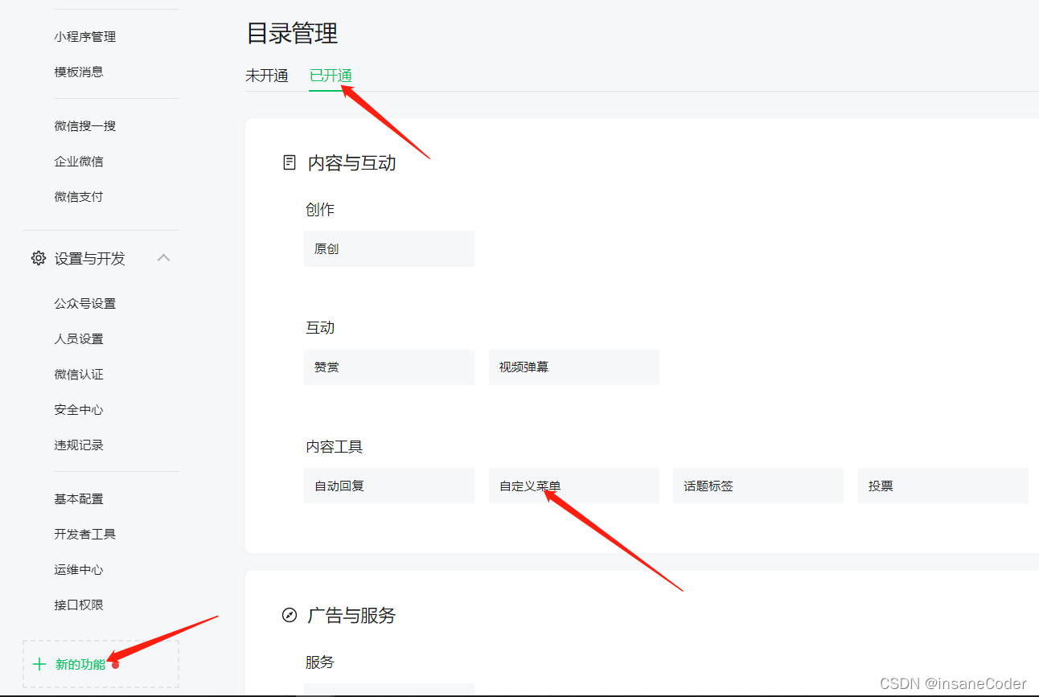The image size is (1039, 697).
Task: Open 自动回复 under 内容工具
Action: click(x=388, y=485)
